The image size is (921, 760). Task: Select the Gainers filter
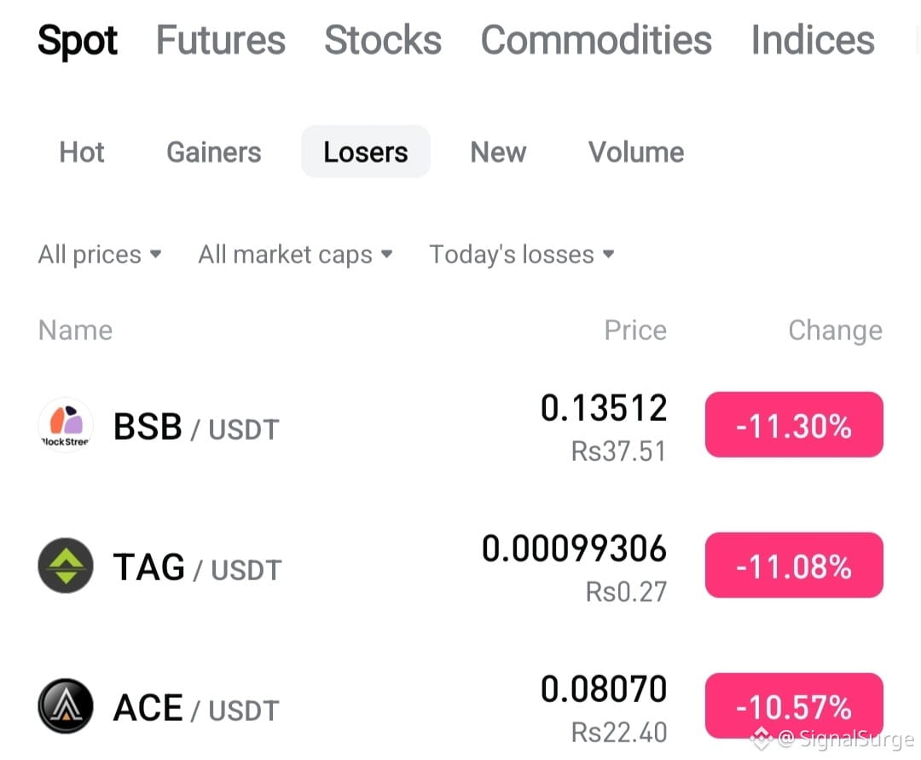tap(214, 152)
